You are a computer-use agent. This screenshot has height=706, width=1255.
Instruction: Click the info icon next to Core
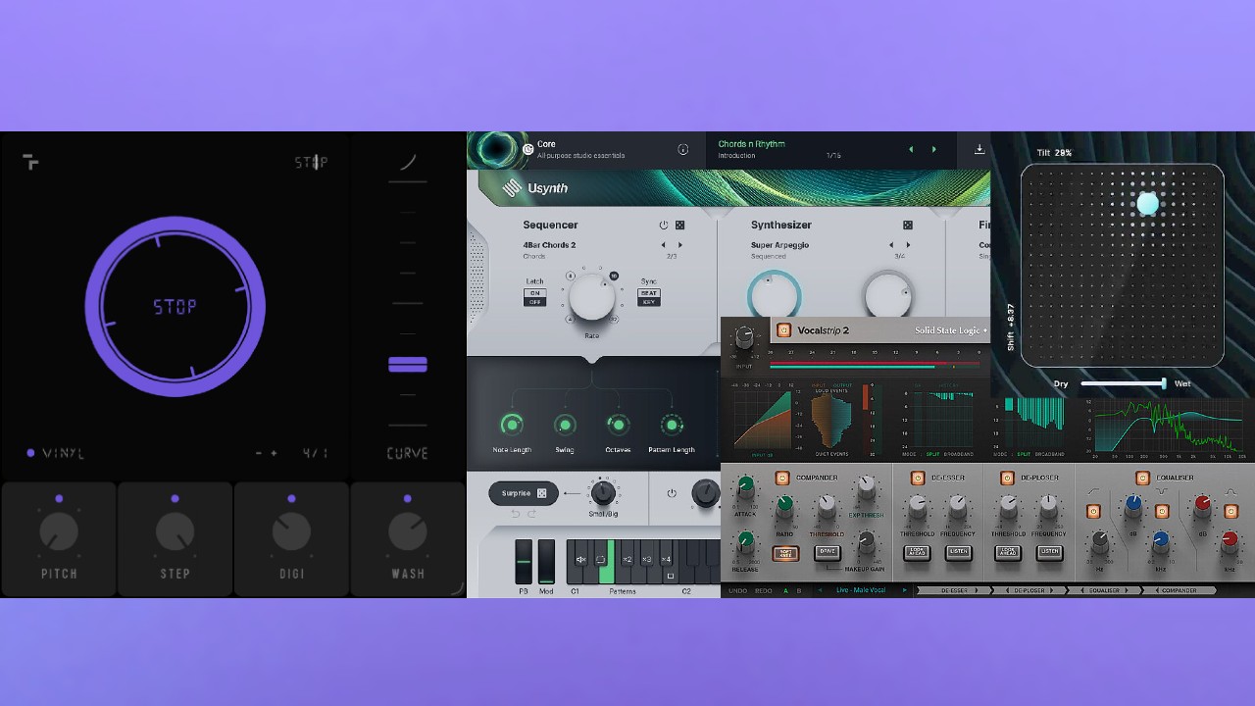point(683,149)
